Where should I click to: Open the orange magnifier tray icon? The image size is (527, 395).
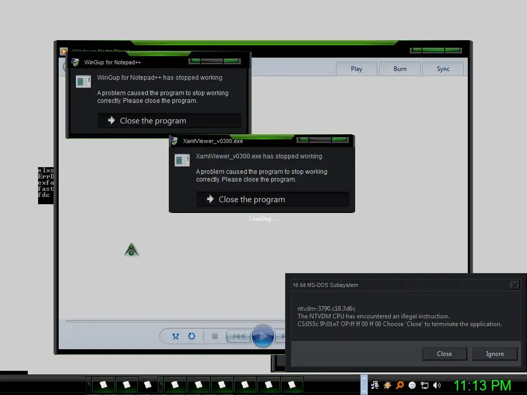click(x=399, y=385)
